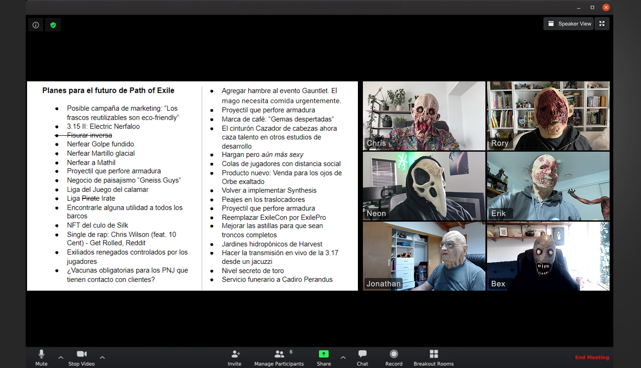The width and height of the screenshot is (641, 368).
Task: Click "Nivel secreto de toro" bullet
Action: [253, 271]
